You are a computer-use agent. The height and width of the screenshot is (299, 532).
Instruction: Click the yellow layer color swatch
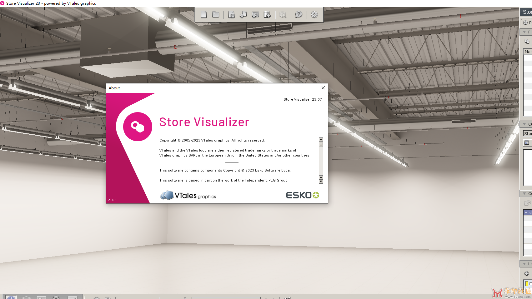pyautogui.click(x=527, y=284)
